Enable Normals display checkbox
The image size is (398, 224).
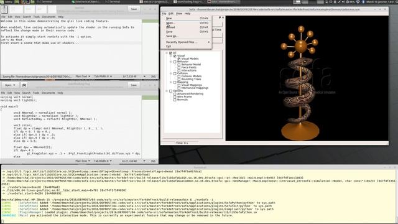(x=175, y=100)
